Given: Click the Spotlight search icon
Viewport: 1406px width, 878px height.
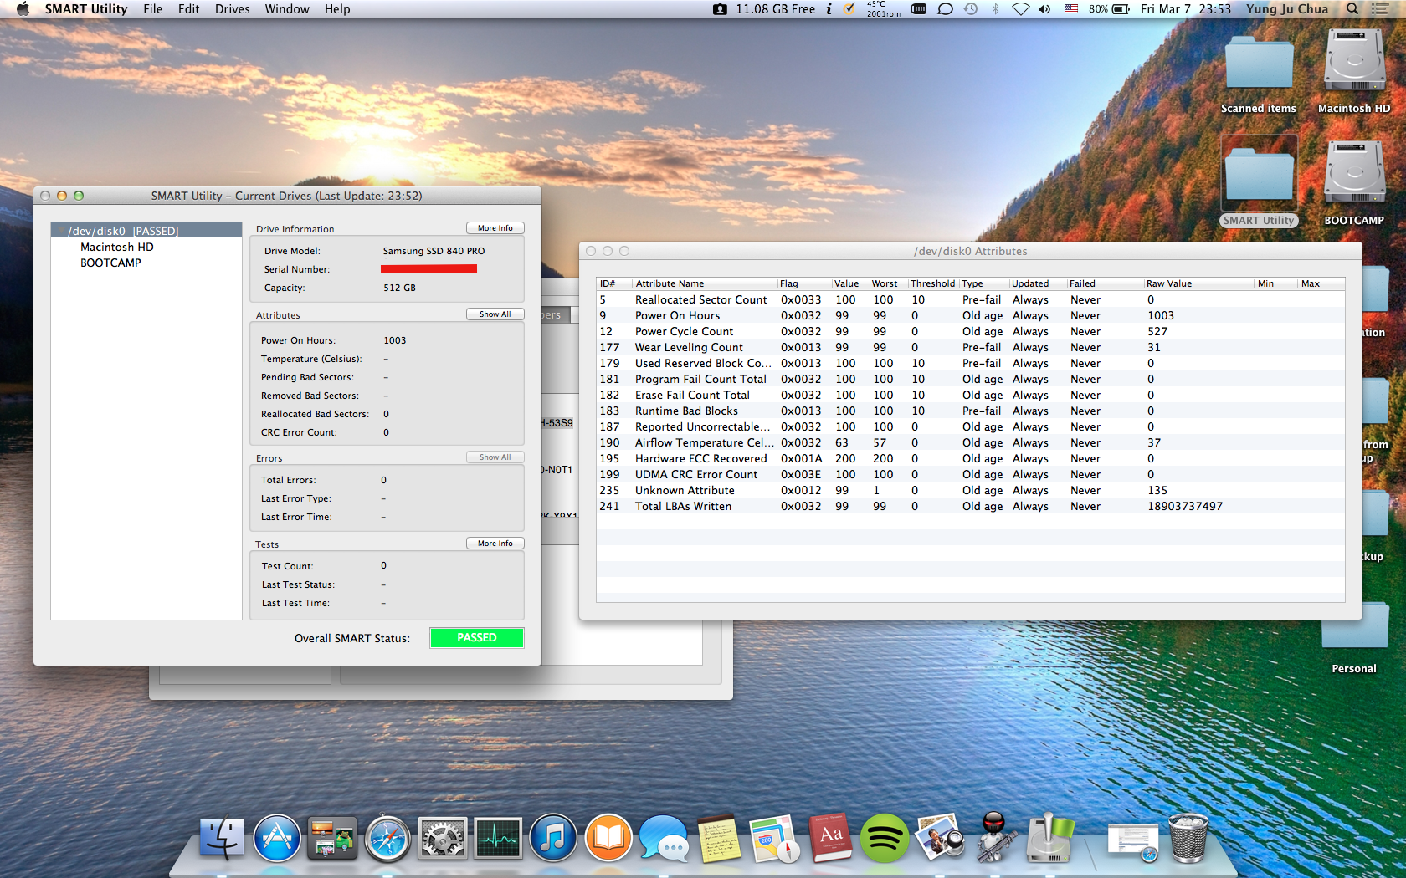Looking at the screenshot, I should click(x=1352, y=9).
